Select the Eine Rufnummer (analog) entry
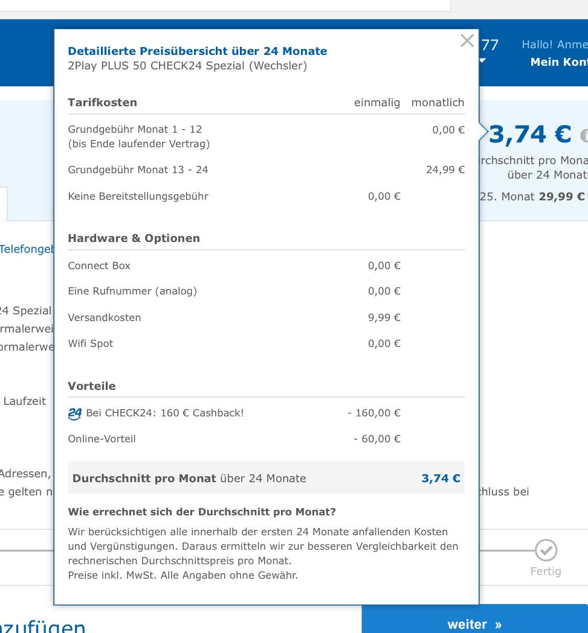Screen dimensions: 588x633 (x=132, y=291)
